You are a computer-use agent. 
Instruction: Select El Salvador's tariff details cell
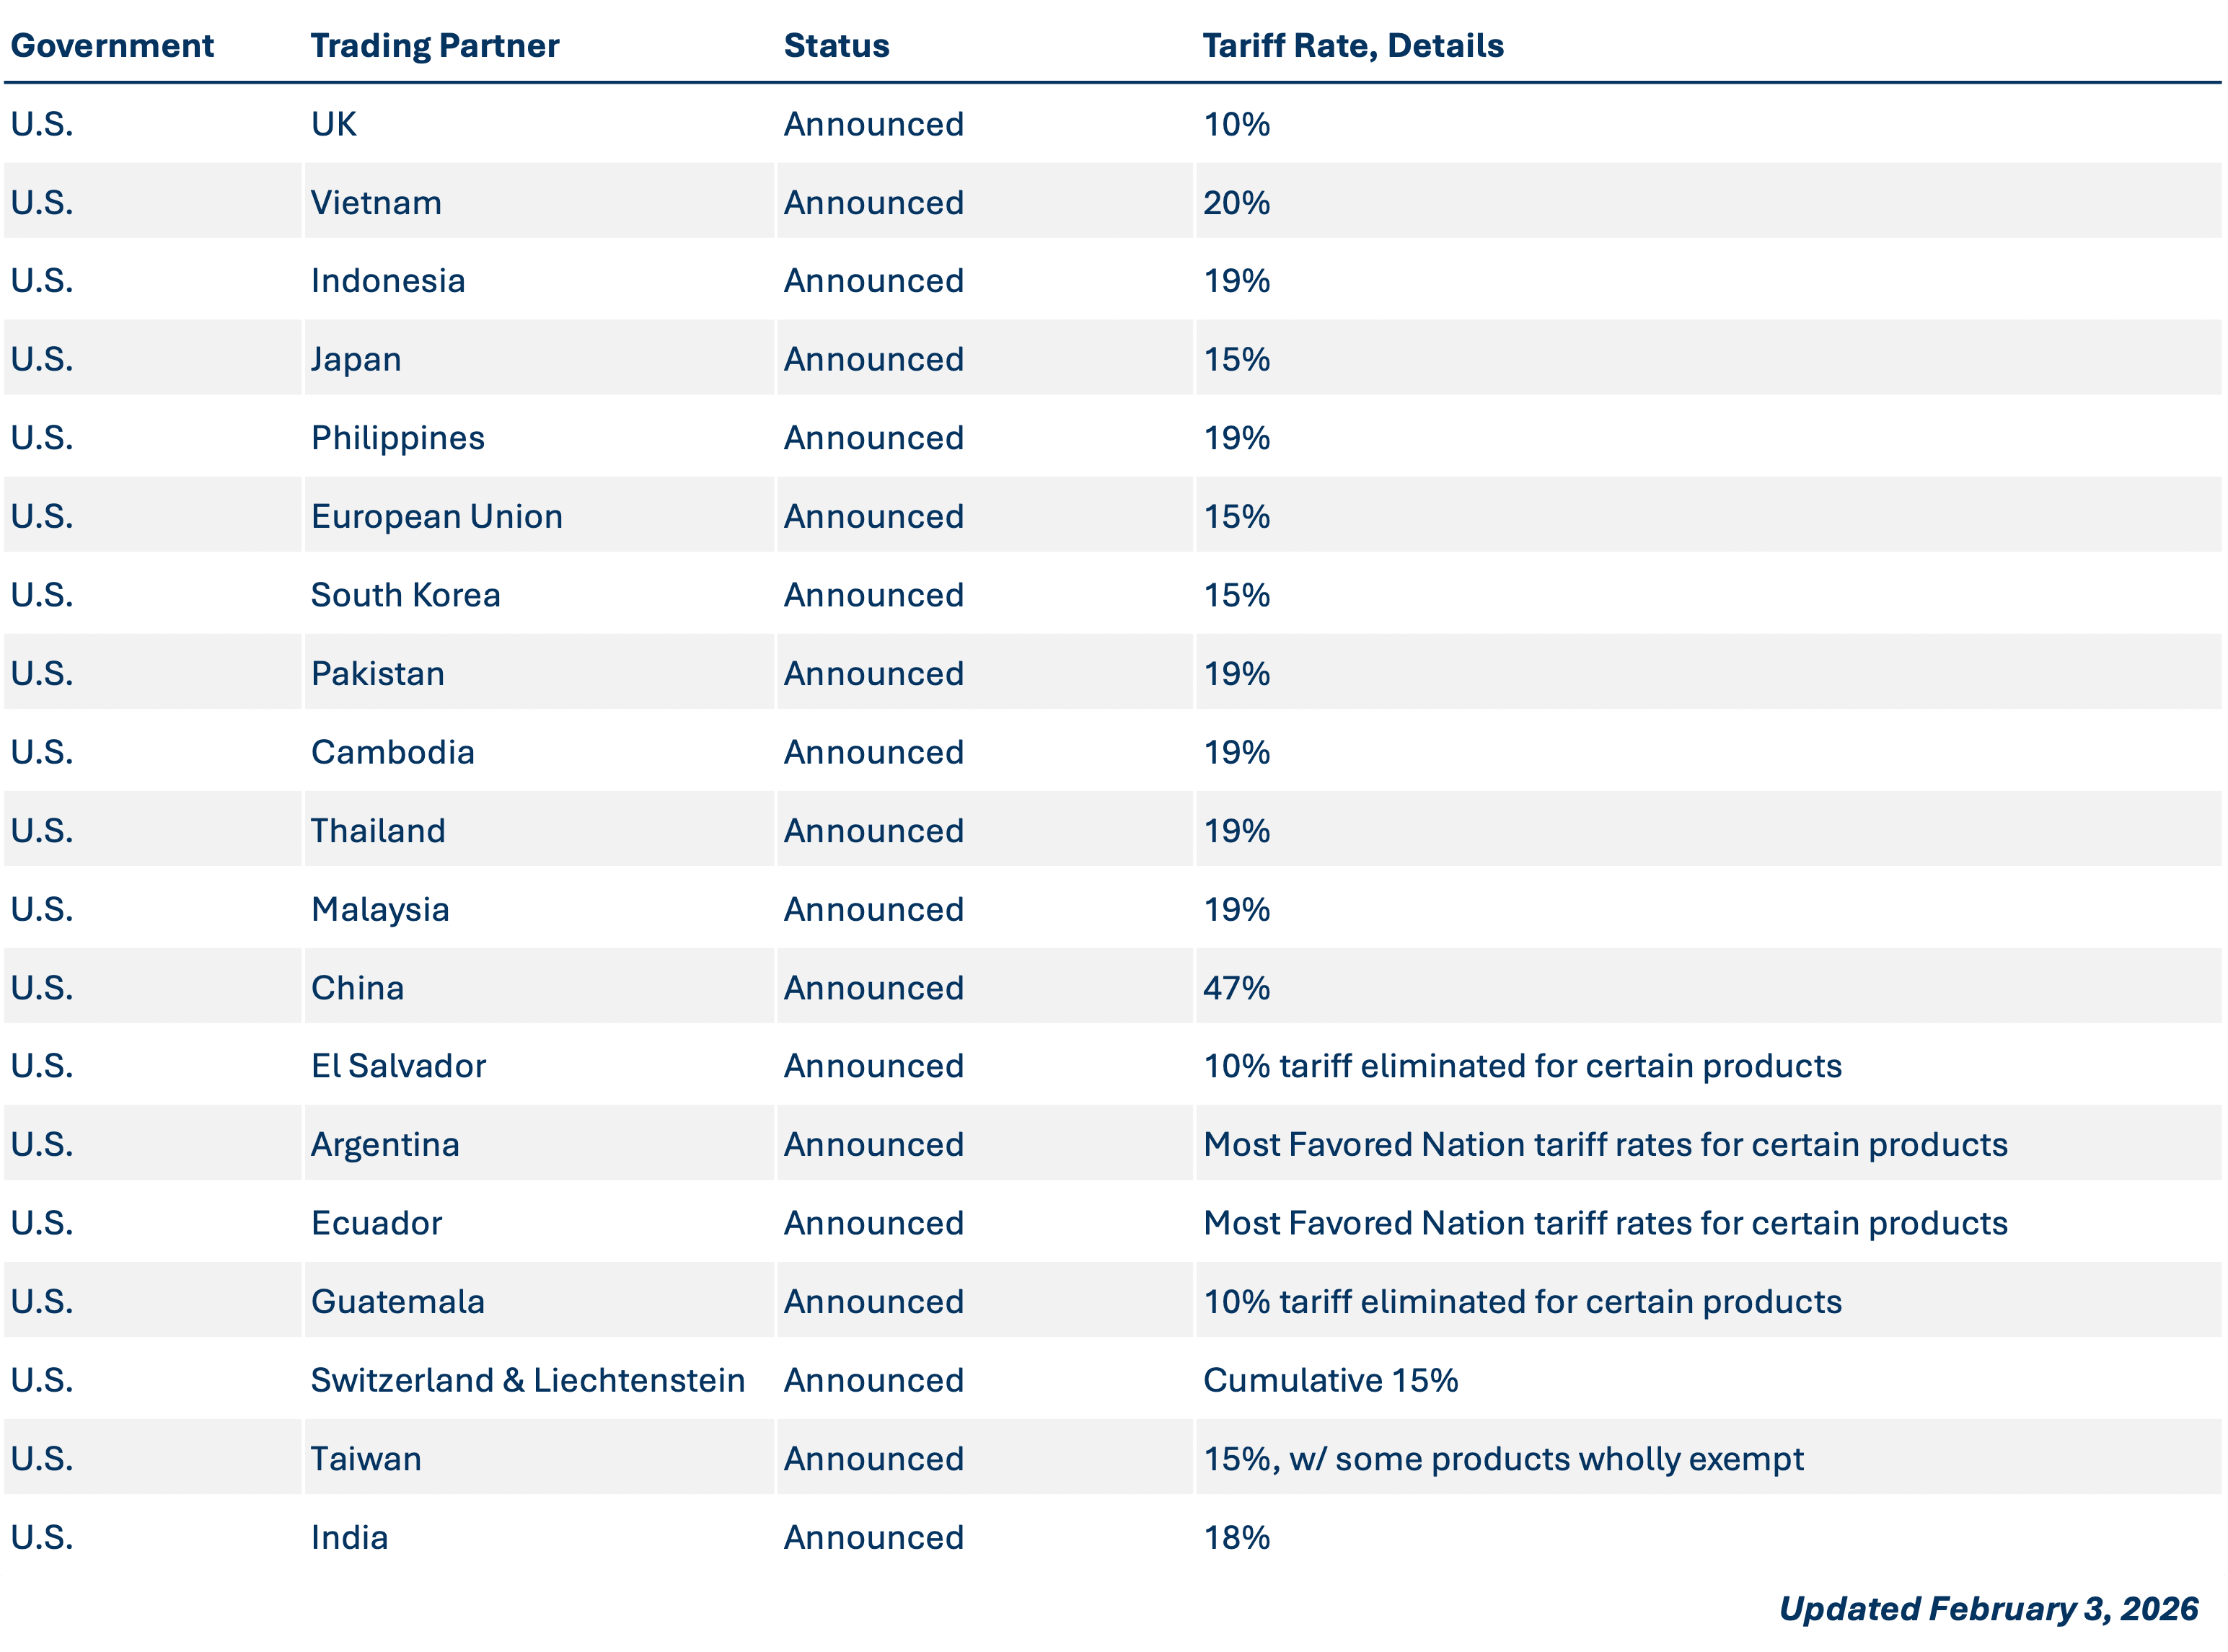(1522, 1066)
